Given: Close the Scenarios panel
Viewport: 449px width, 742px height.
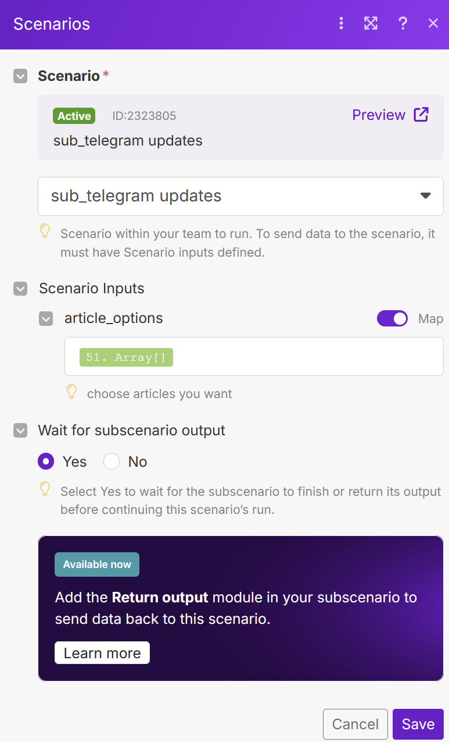Looking at the screenshot, I should click(433, 23).
